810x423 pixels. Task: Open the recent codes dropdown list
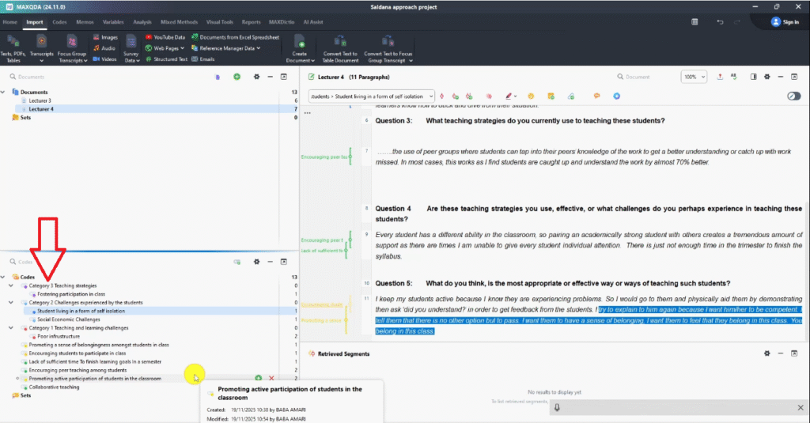(x=430, y=96)
